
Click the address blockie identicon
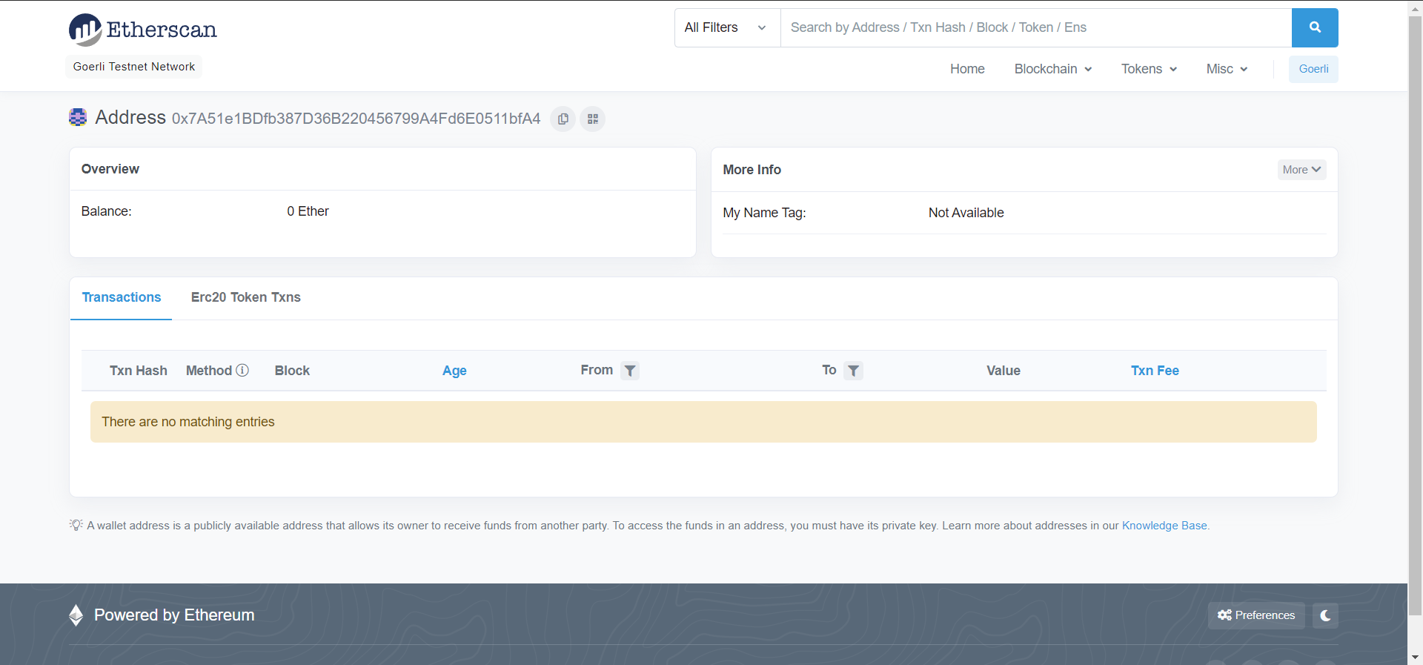coord(78,117)
